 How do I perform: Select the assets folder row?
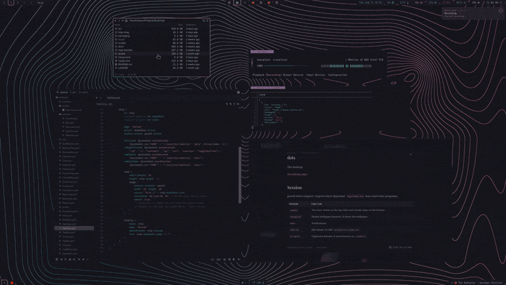point(161,54)
